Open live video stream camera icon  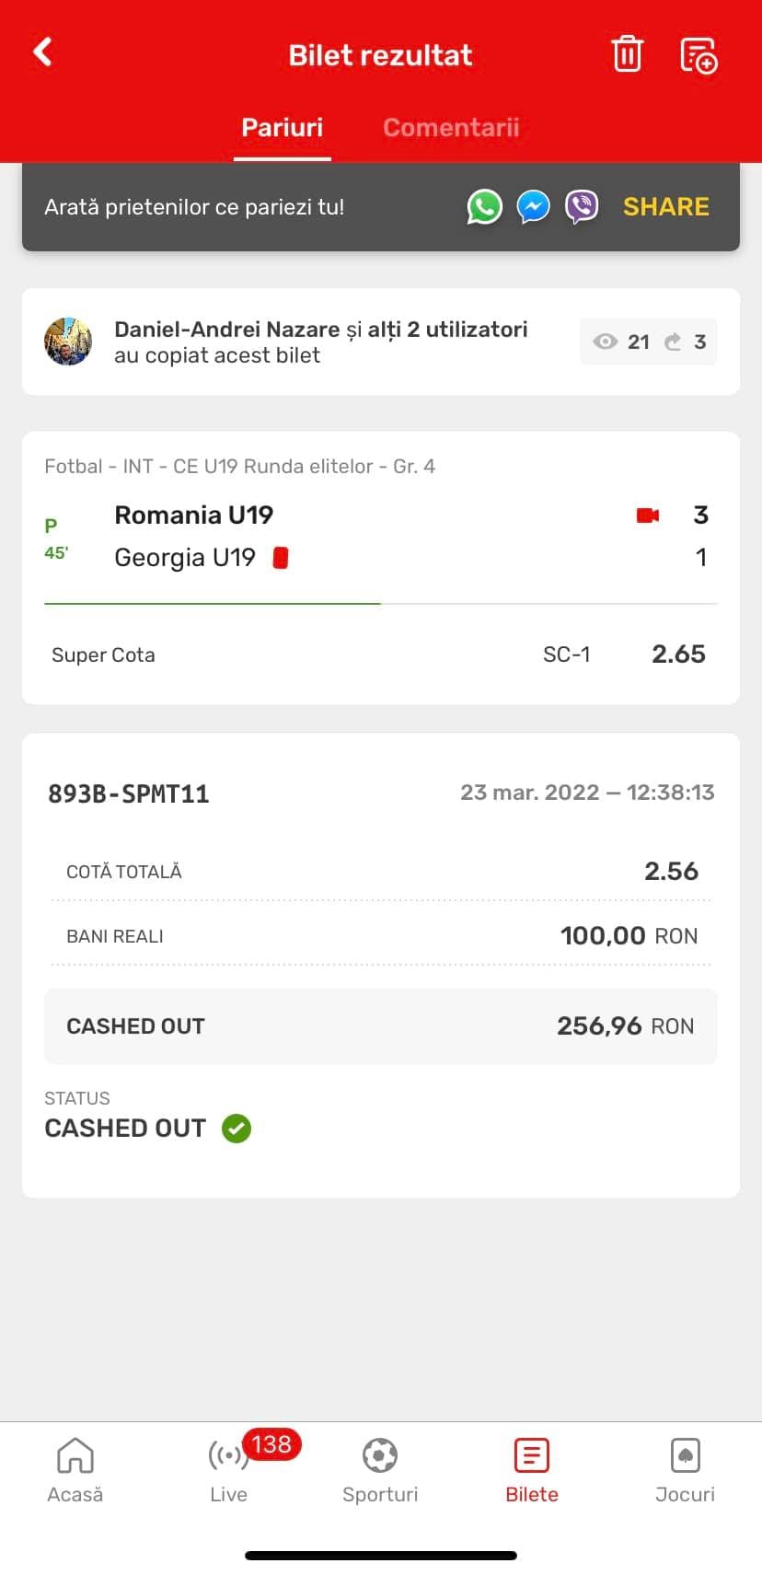tap(648, 515)
